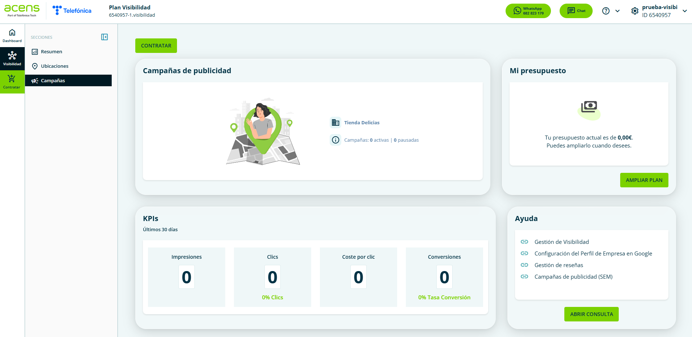Screen dimensions: 692x337
Task: Open Campañas de publicidad (SEM) help link
Action: tap(573, 276)
